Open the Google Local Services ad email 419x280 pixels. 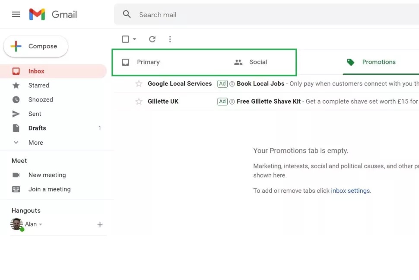pos(267,84)
